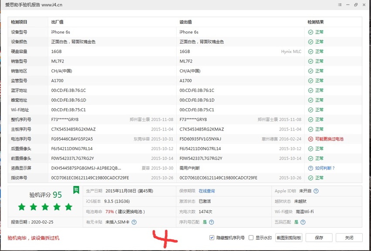Click the help icon beside 未插入SIM卡
The width and height of the screenshot is (371, 251).
(x=134, y=222)
